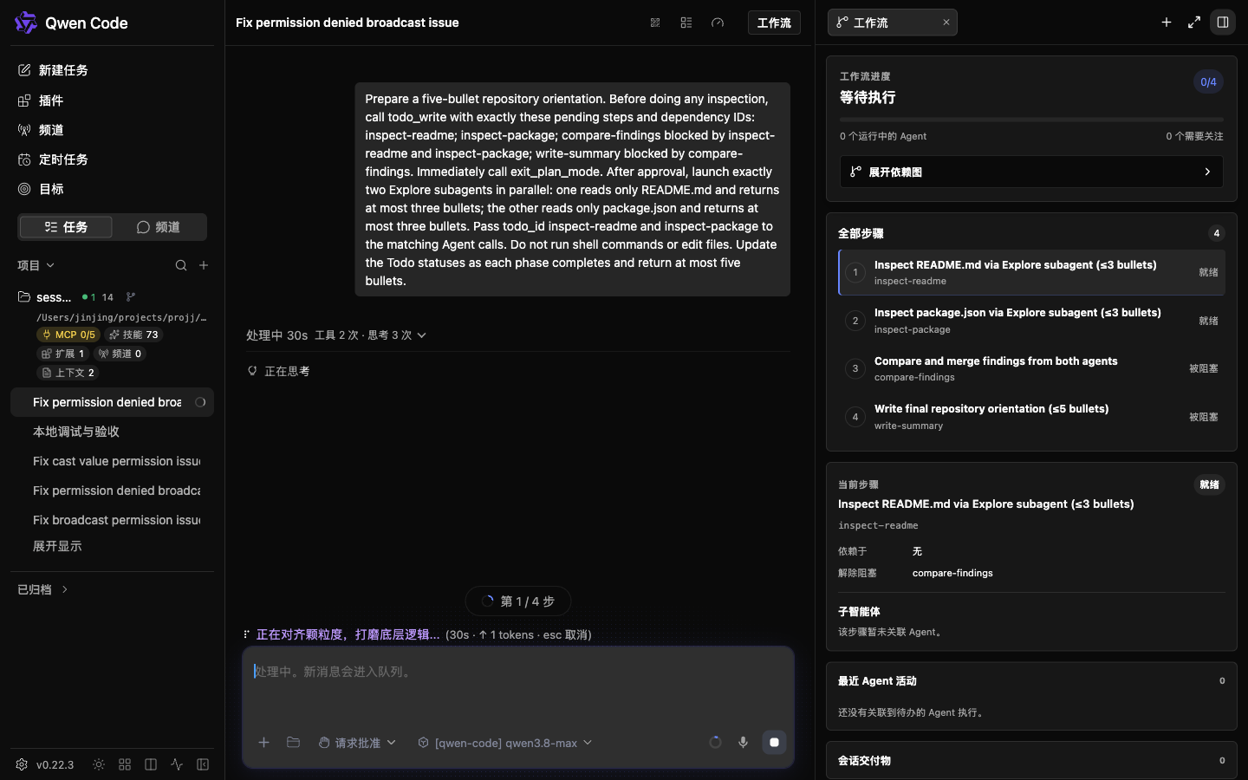Add a new panel tab with plus icon

click(x=1167, y=23)
